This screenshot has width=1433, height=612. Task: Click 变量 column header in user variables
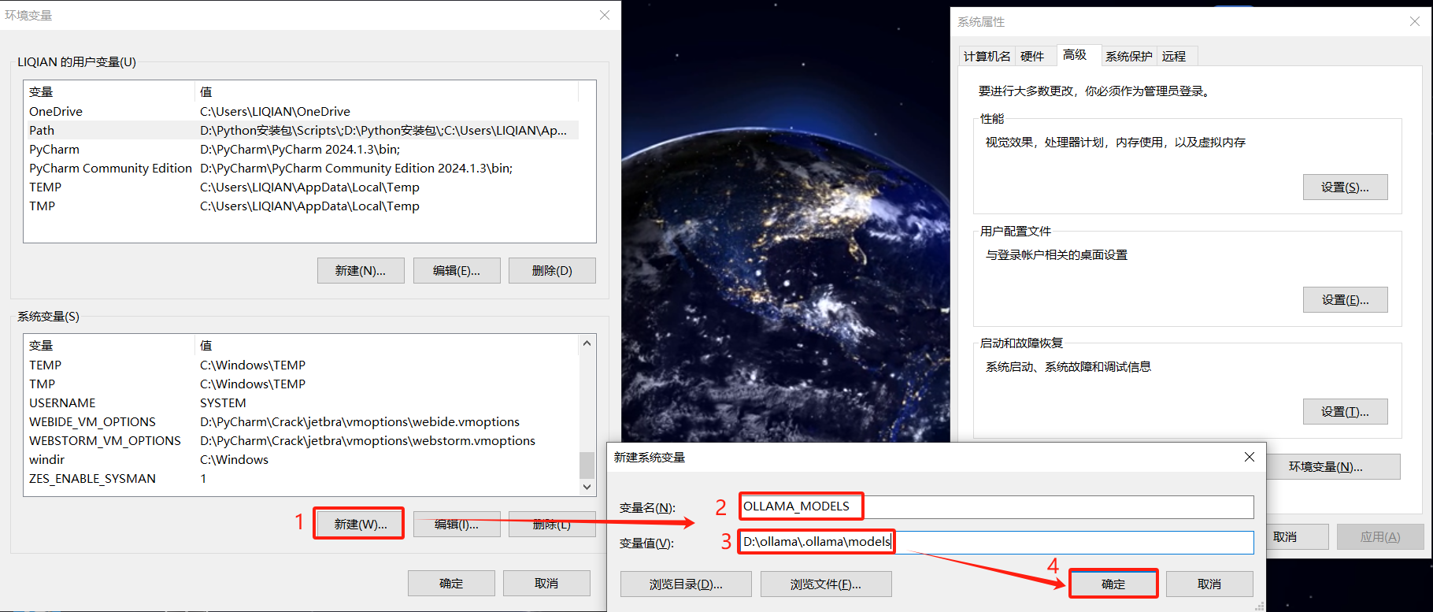tap(109, 91)
